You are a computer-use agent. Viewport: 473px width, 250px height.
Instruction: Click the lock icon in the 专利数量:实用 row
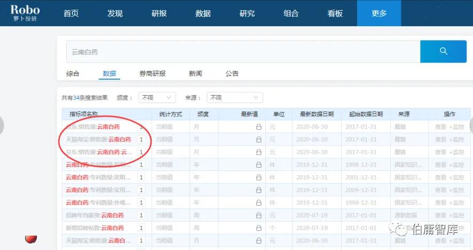258,190
